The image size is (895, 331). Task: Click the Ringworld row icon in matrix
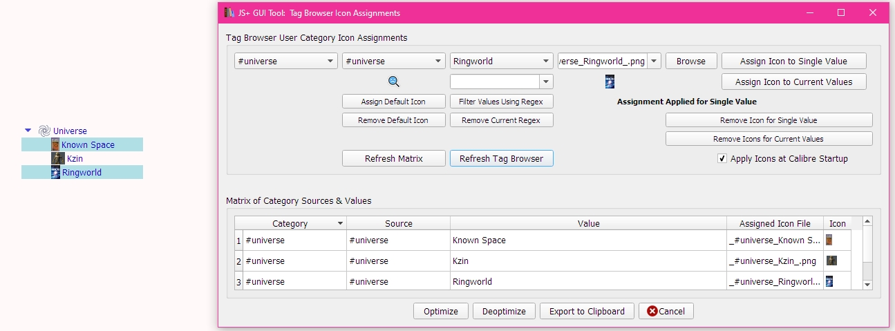pos(829,281)
